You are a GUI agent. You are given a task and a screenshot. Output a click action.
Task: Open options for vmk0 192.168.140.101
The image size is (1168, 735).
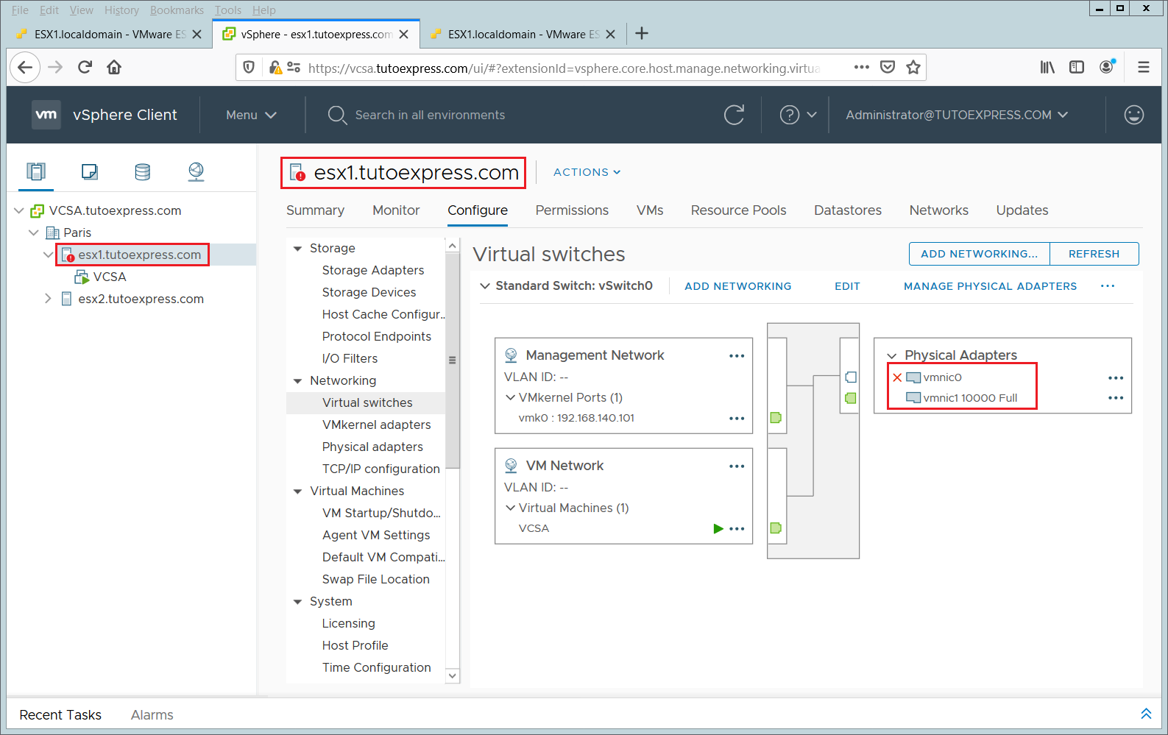point(737,419)
